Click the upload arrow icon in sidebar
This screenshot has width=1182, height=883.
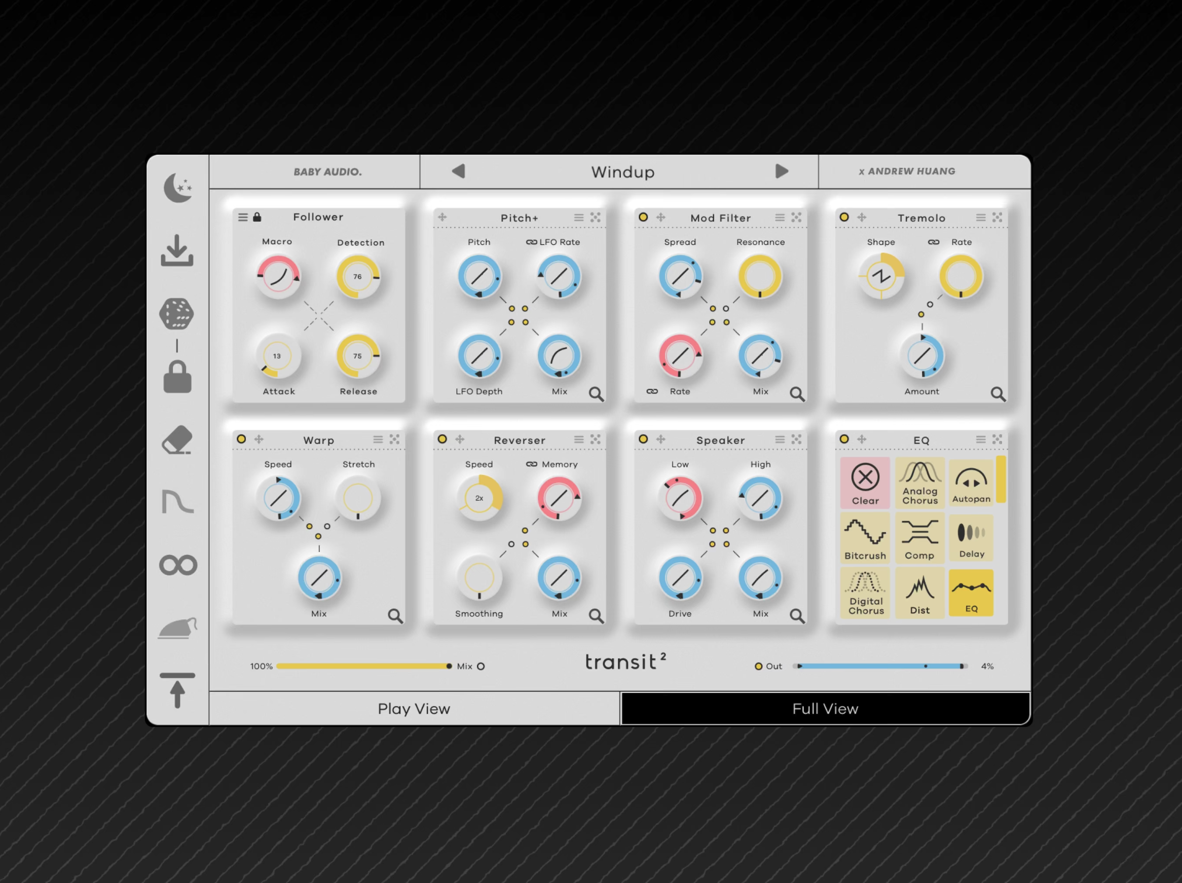[x=177, y=690]
